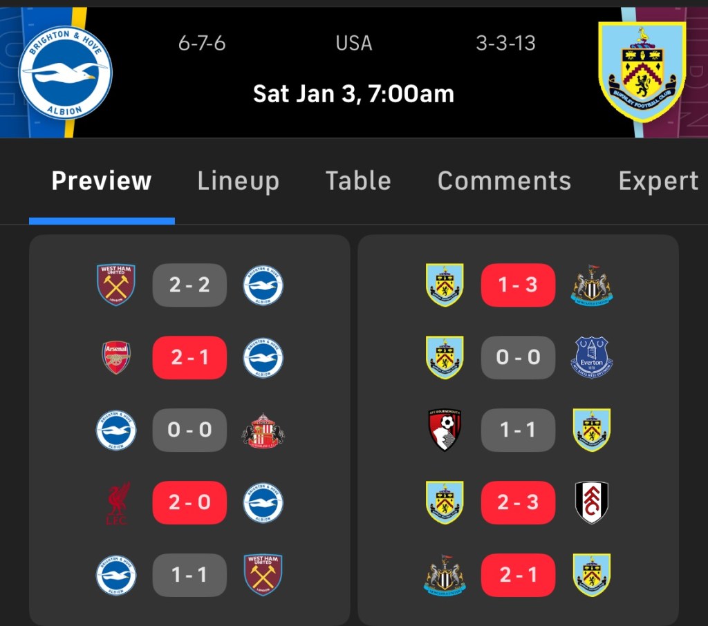Click Newcastle crest beside the 1-3 score
The width and height of the screenshot is (708, 626).
[592, 285]
